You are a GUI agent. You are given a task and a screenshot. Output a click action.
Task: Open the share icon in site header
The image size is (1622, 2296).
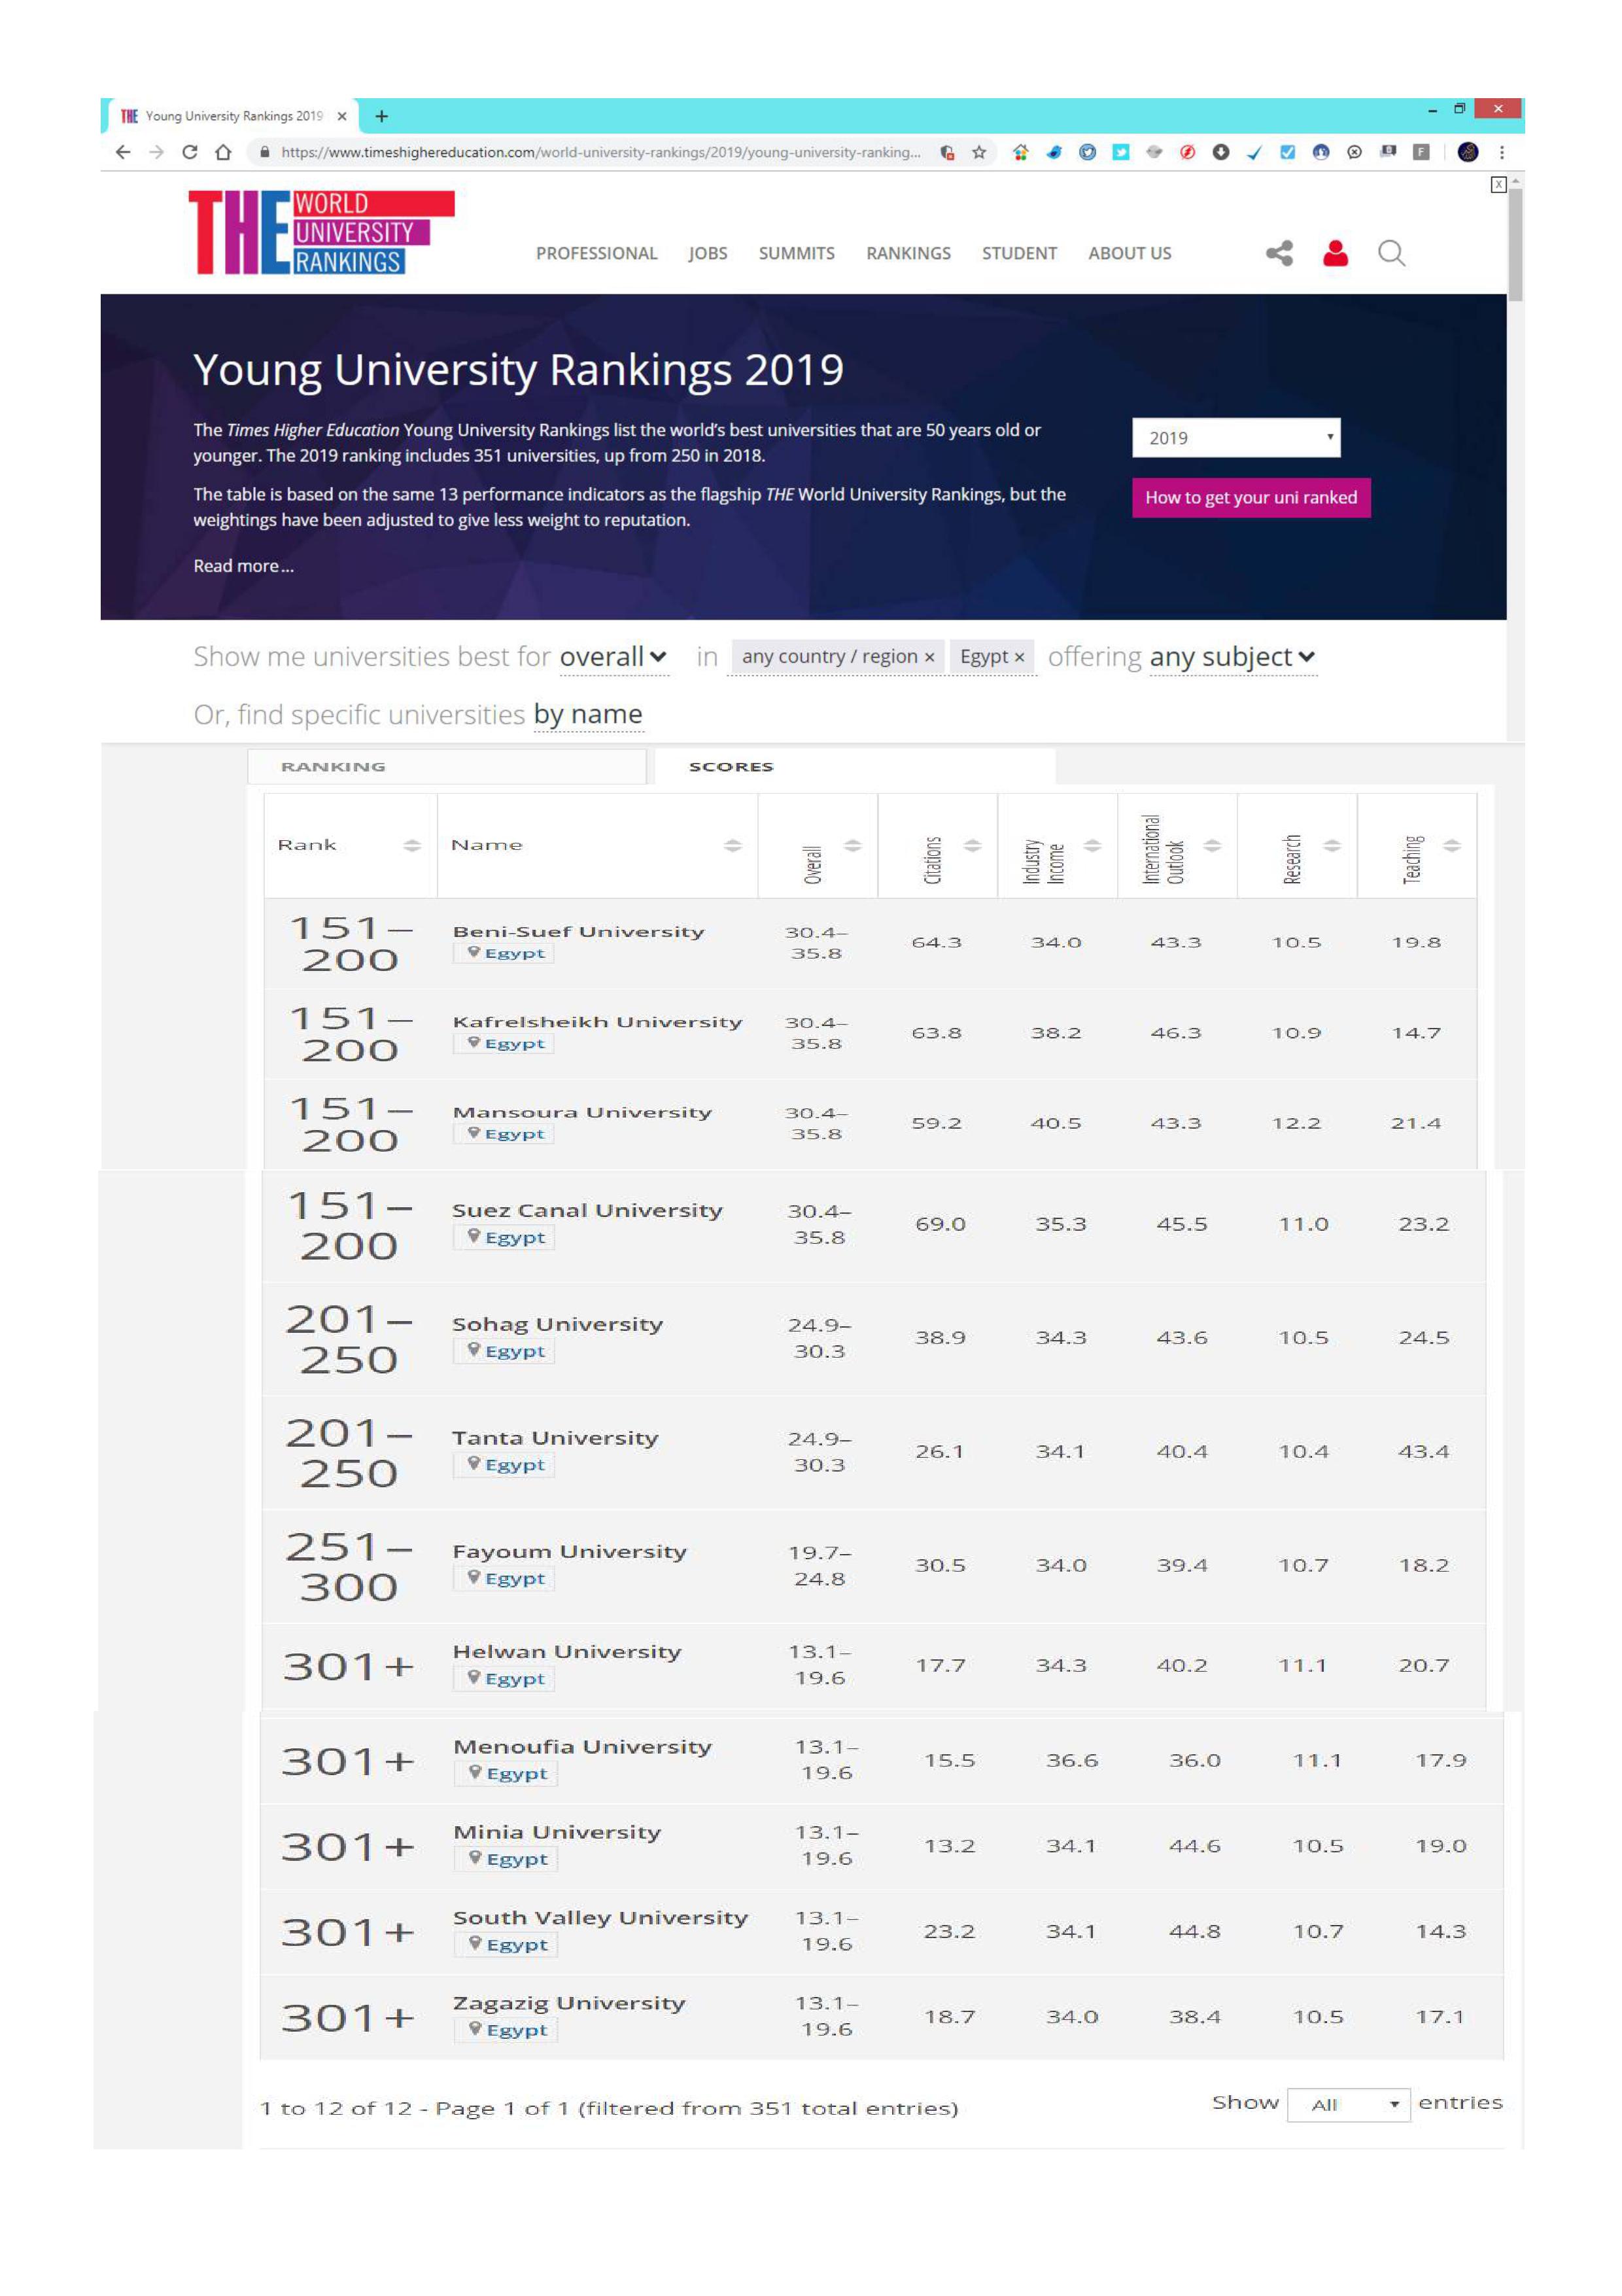pos(1279,253)
